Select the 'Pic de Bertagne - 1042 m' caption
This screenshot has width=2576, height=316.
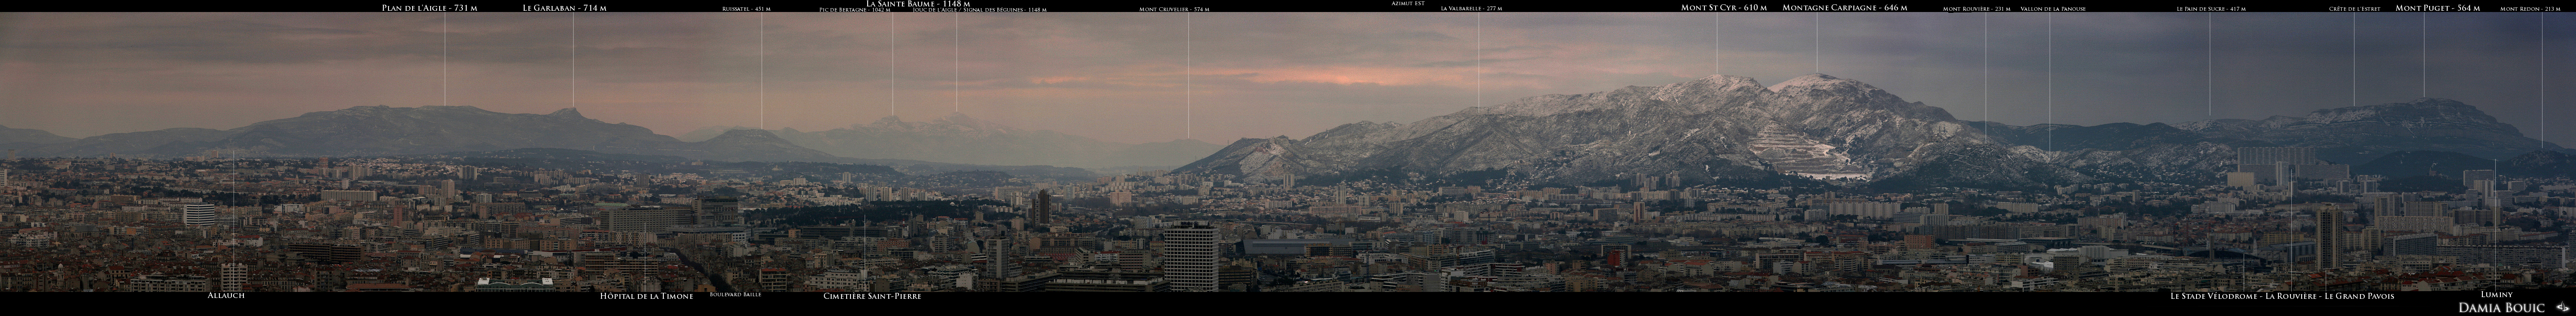click(854, 10)
